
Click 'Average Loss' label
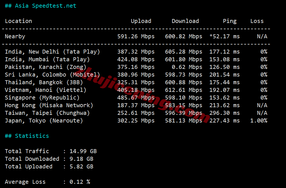[x=25, y=182]
